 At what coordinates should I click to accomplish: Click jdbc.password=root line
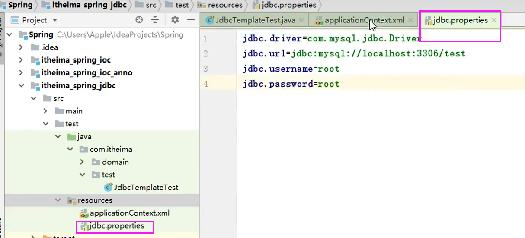point(291,84)
